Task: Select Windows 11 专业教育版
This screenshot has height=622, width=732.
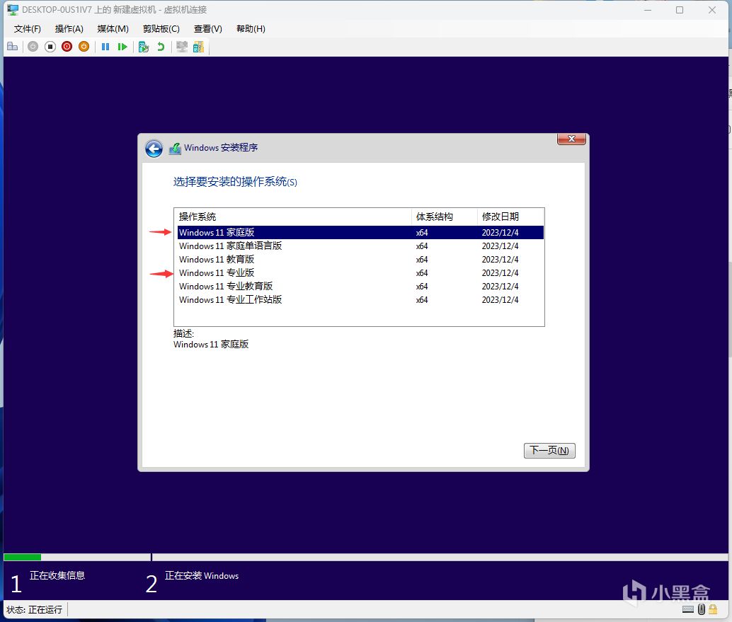Action: 360,287
